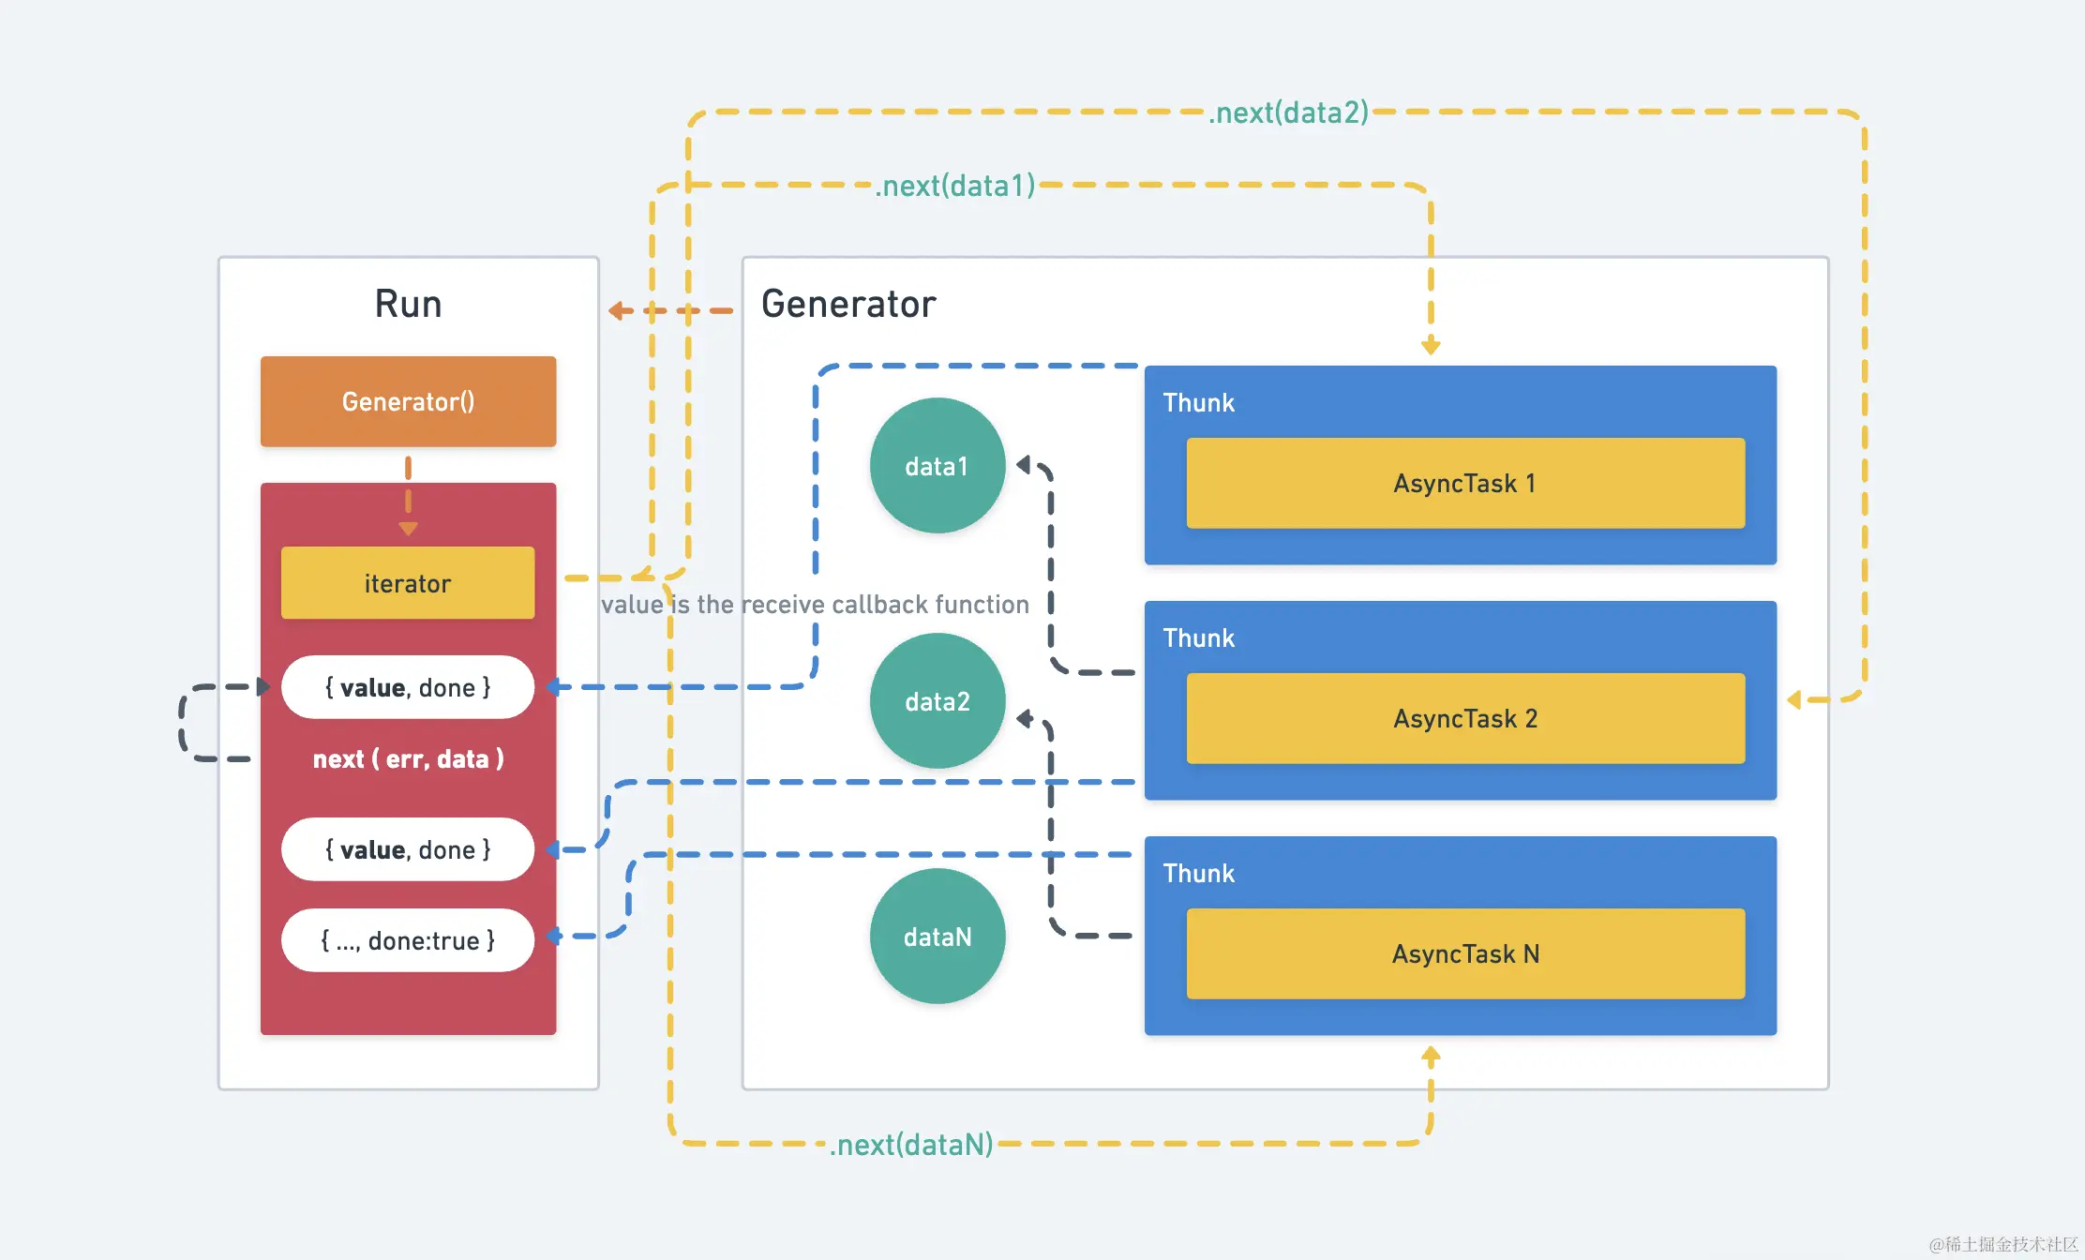Click the Thunk label above AsyncTask N
This screenshot has height=1260, width=2085.
pyautogui.click(x=1198, y=874)
